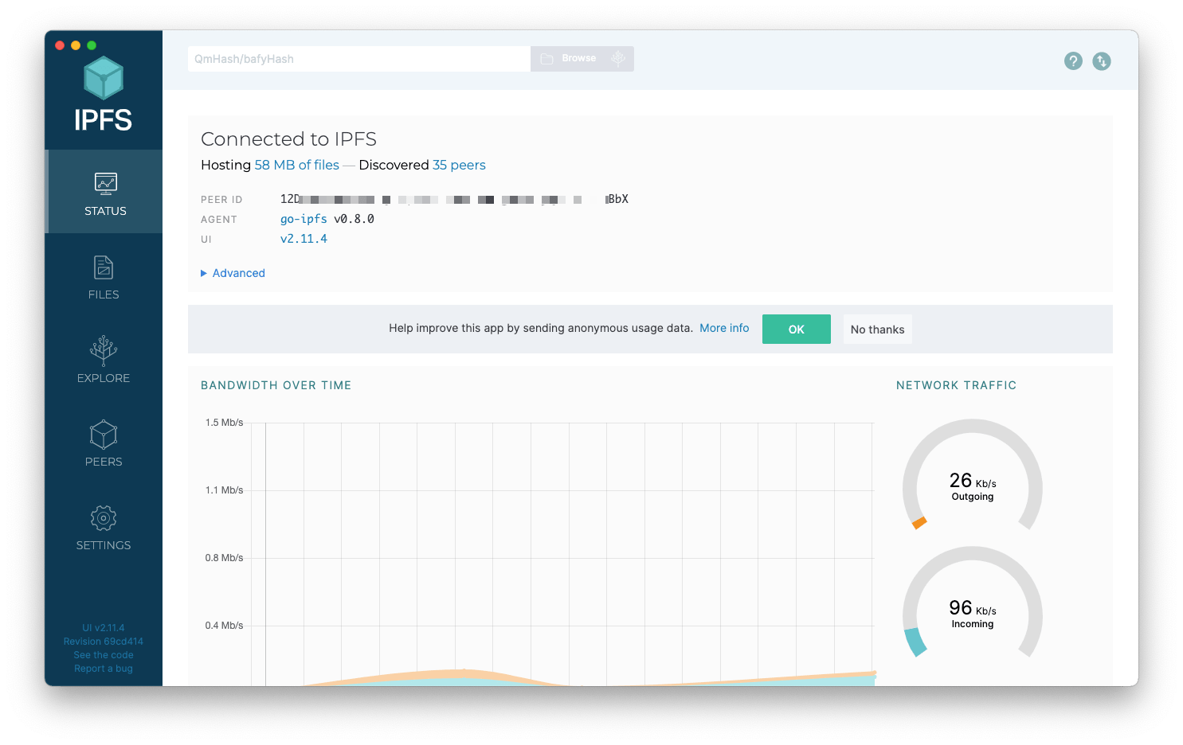Click the Report a bug link

click(x=103, y=668)
